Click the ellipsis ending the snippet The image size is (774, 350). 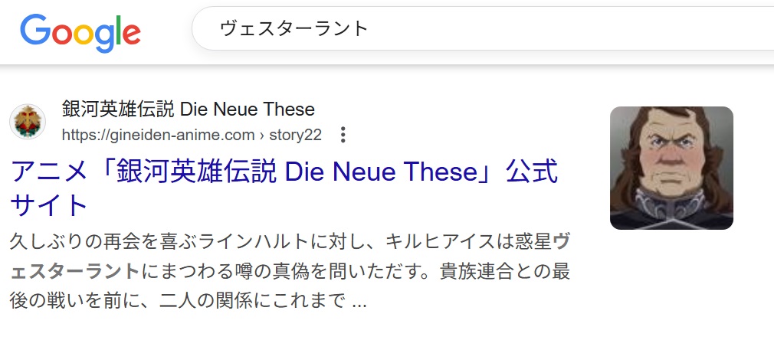(359, 301)
